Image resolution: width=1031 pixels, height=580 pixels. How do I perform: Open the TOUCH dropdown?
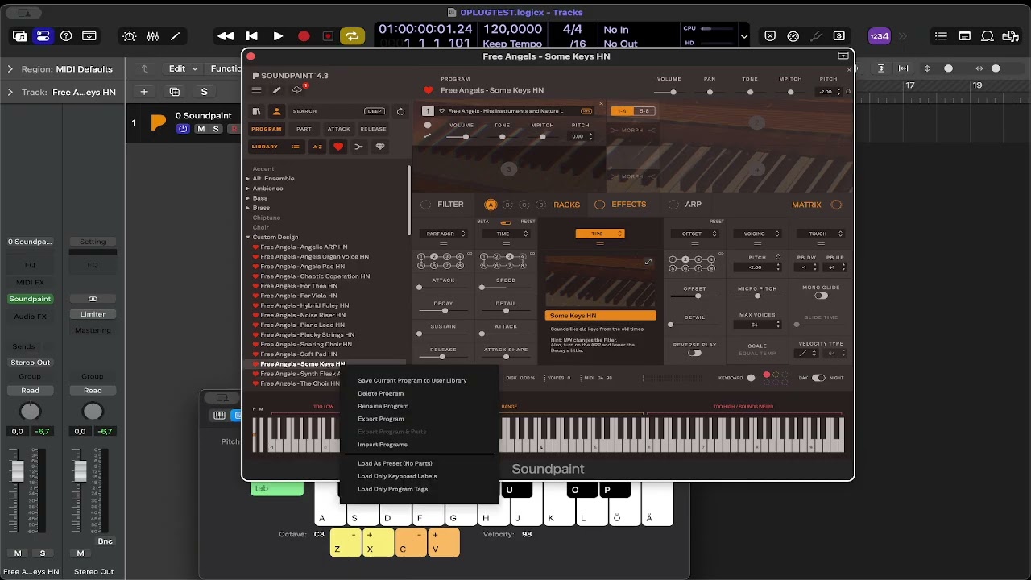coord(820,234)
